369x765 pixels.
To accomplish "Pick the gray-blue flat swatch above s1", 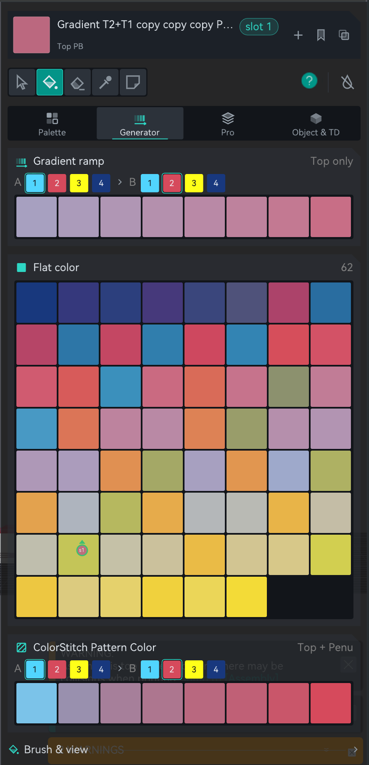I will click(79, 513).
